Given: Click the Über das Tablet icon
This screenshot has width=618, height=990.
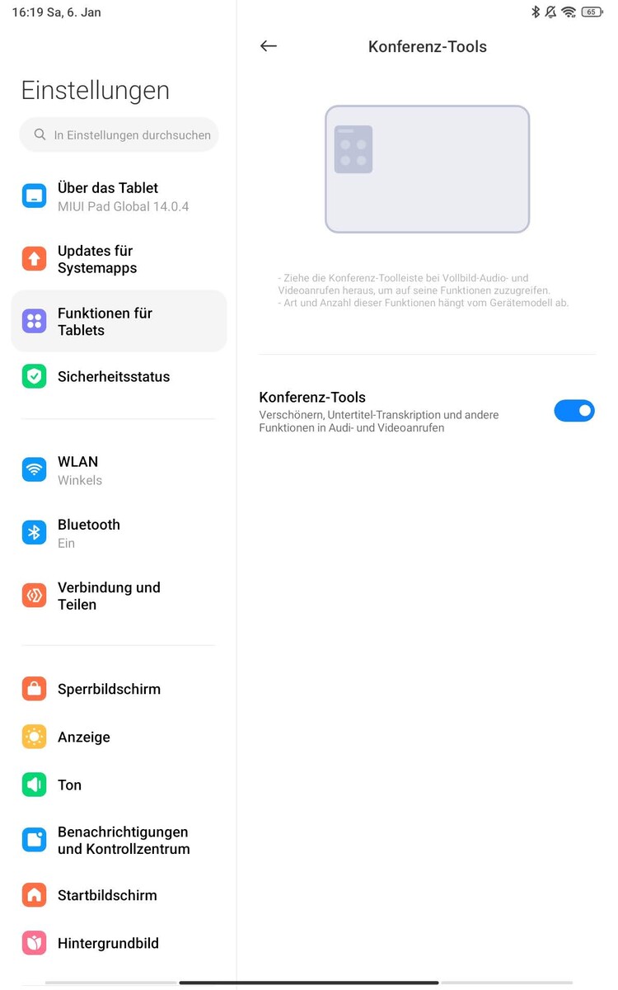Looking at the screenshot, I should click(x=34, y=196).
